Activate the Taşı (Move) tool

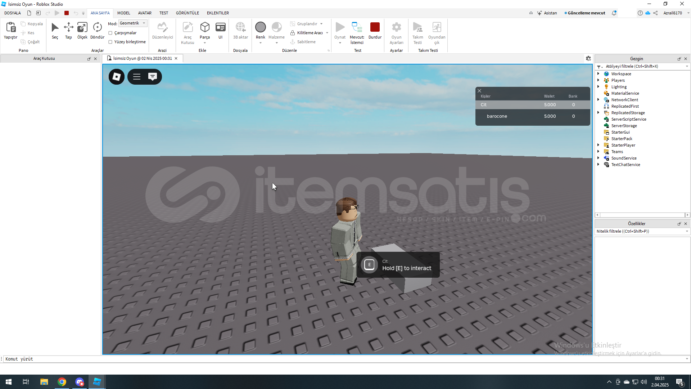click(68, 31)
